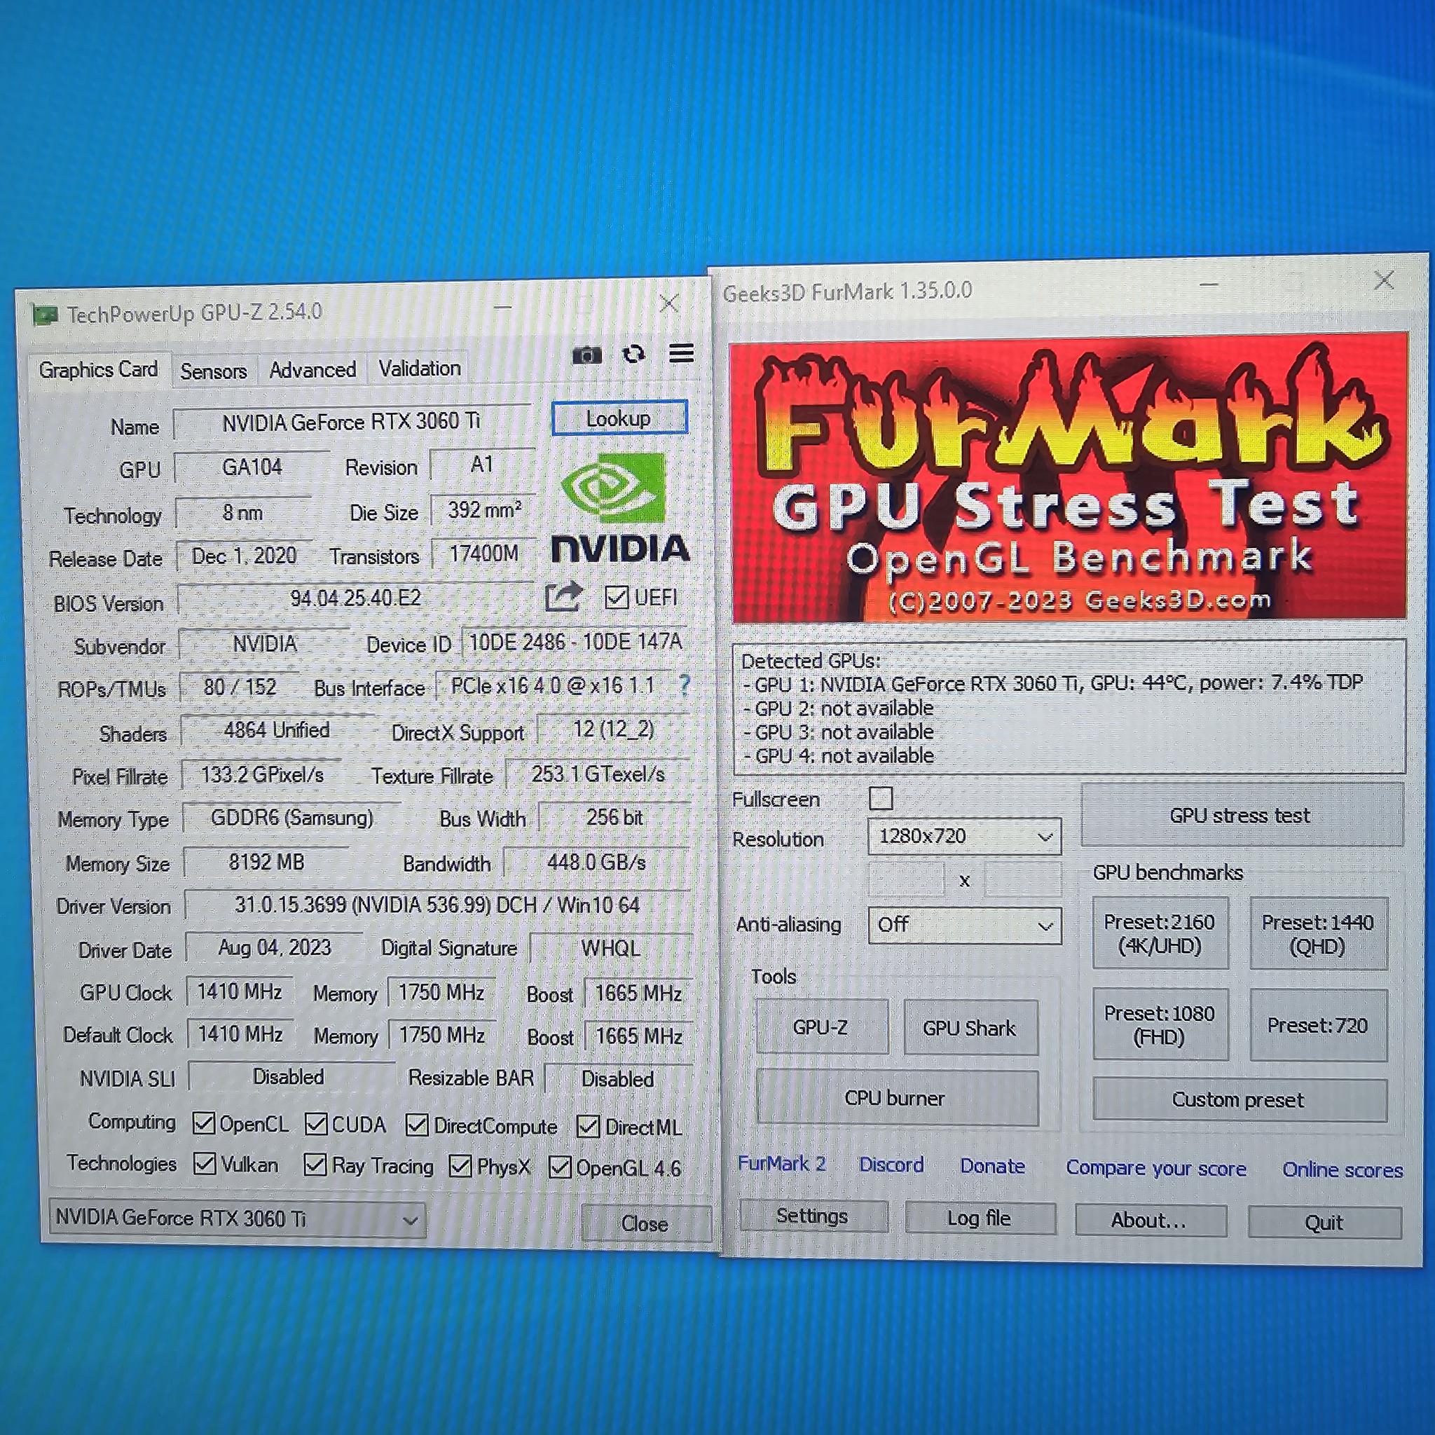Click the GPU-Z screenshot camera icon
Image resolution: width=1435 pixels, height=1435 pixels.
pyautogui.click(x=586, y=355)
